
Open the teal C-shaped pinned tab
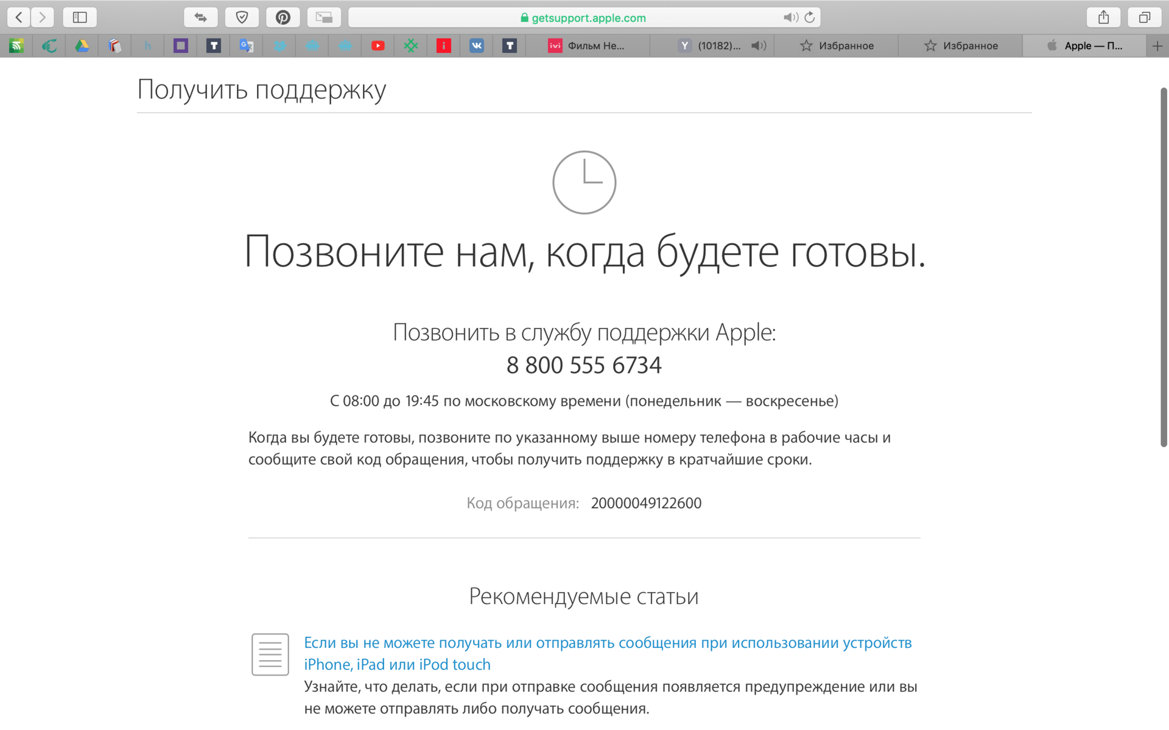pyautogui.click(x=49, y=46)
